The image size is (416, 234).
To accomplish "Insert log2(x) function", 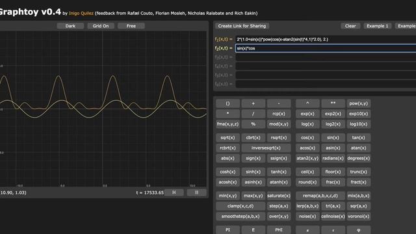I will (x=333, y=124).
